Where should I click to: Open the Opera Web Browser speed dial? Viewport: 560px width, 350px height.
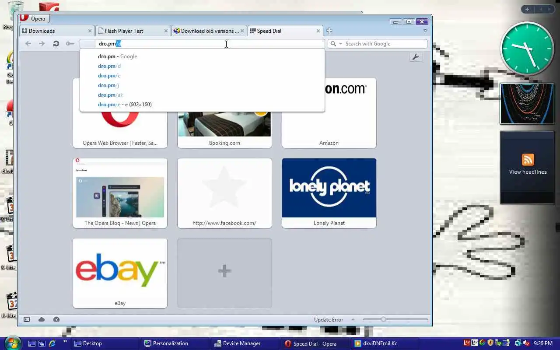(x=120, y=129)
